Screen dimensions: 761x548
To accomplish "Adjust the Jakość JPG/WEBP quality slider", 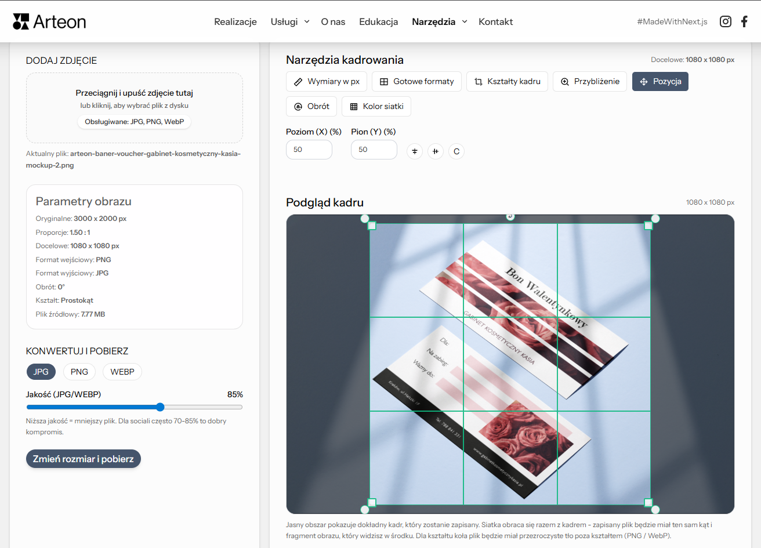I will 160,407.
